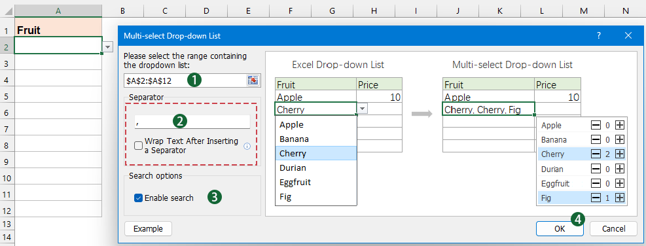This screenshot has height=246, width=646.
Task: Click the range input field $A$2:$A$12
Action: [x=185, y=80]
